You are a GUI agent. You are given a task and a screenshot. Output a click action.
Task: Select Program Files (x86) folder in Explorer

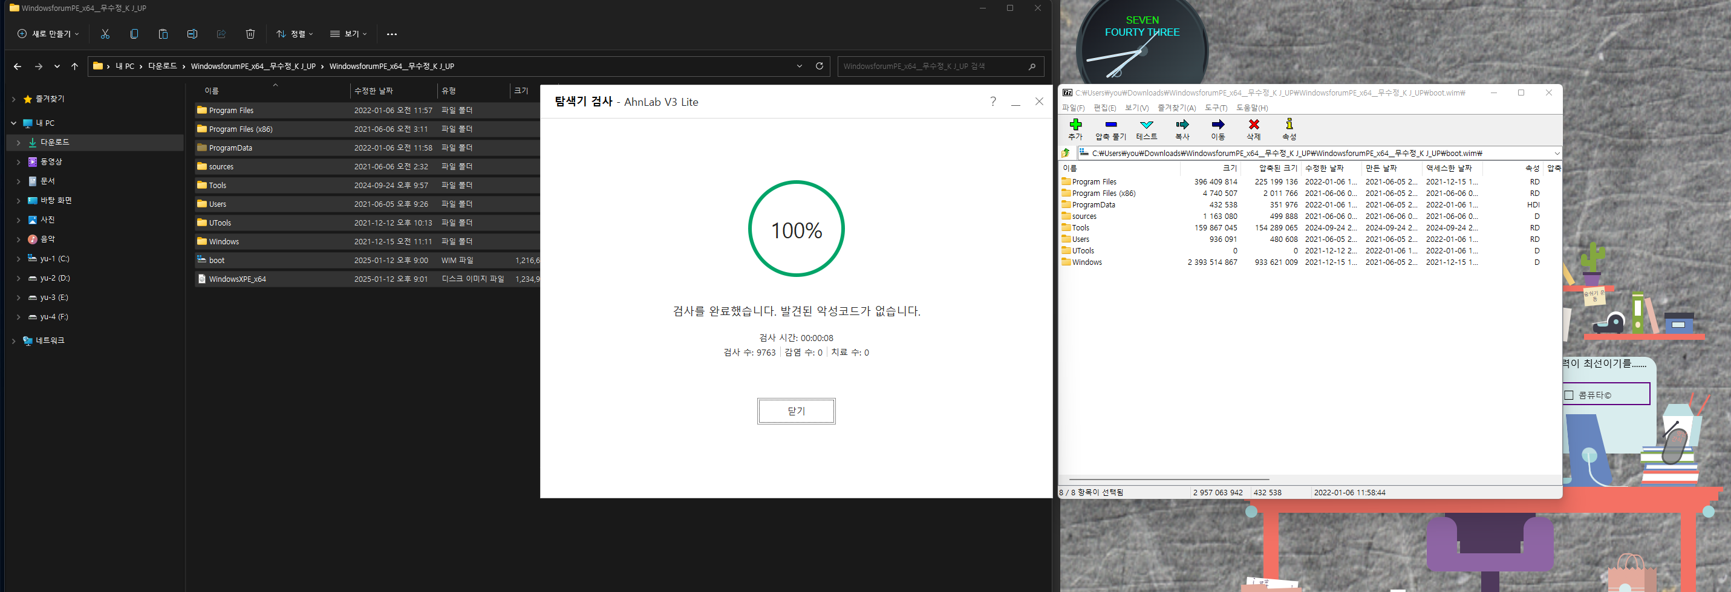tap(367, 129)
